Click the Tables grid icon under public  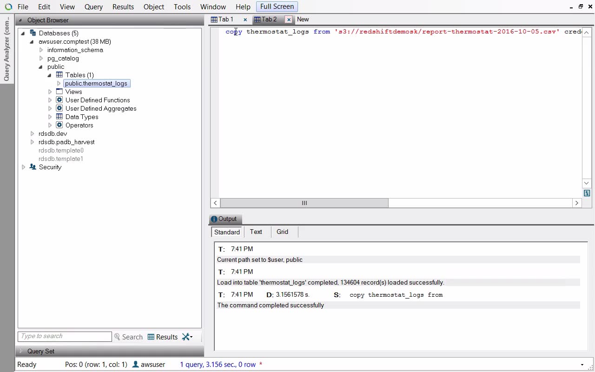[59, 75]
